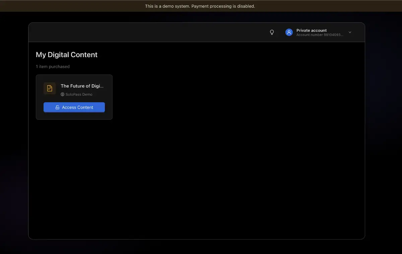Expand the account menu next to account number
This screenshot has width=402, height=254.
350,32
